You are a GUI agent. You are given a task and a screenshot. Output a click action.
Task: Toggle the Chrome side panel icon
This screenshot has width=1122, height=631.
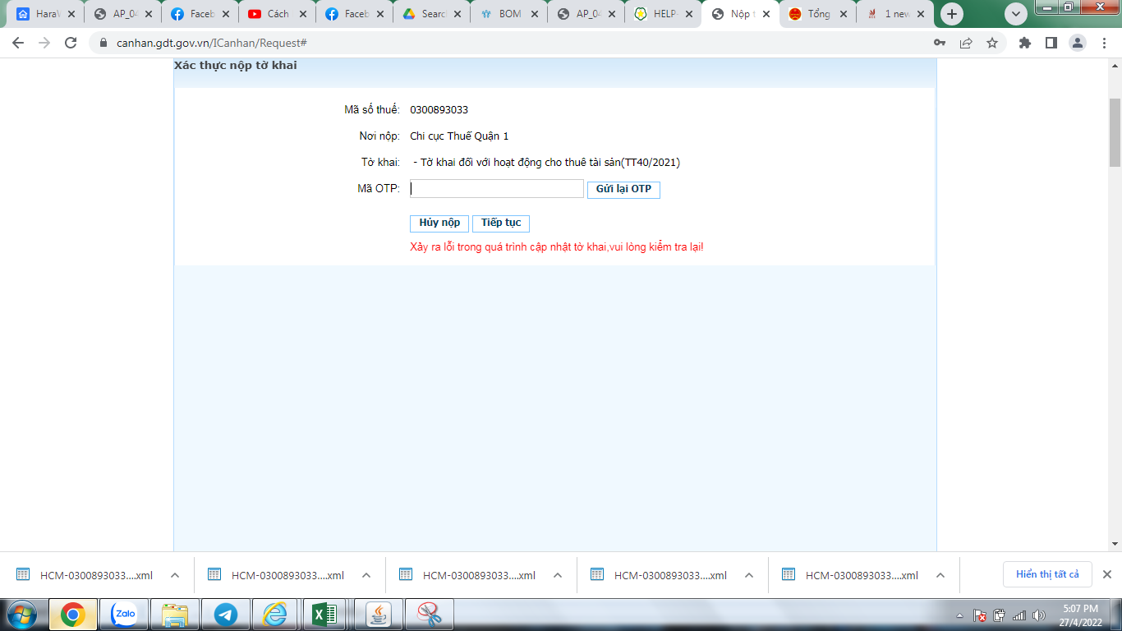1051,43
